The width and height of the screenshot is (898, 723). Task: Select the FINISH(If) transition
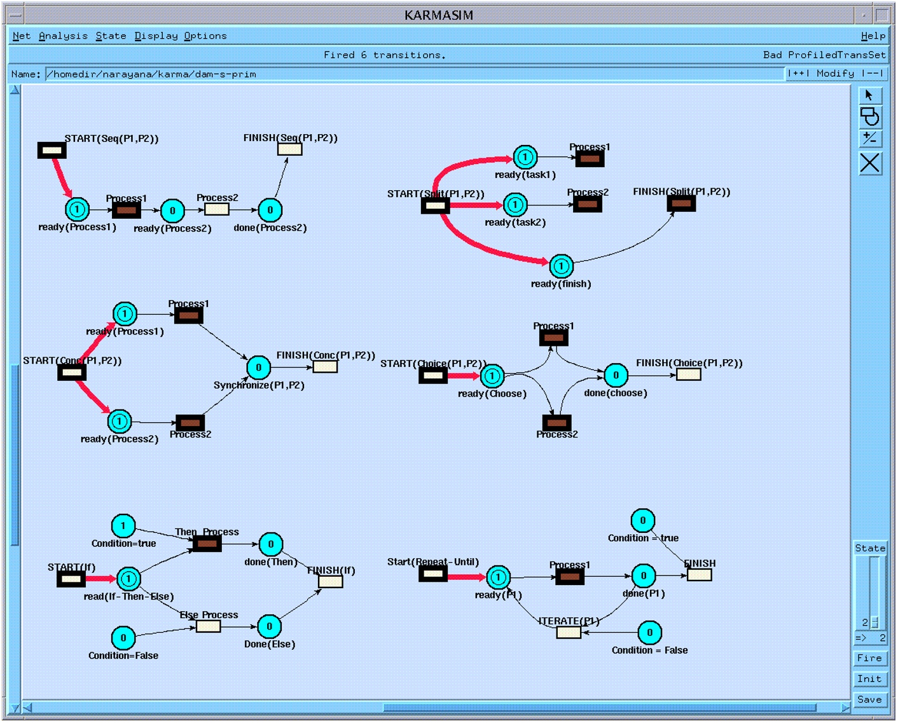click(x=331, y=582)
